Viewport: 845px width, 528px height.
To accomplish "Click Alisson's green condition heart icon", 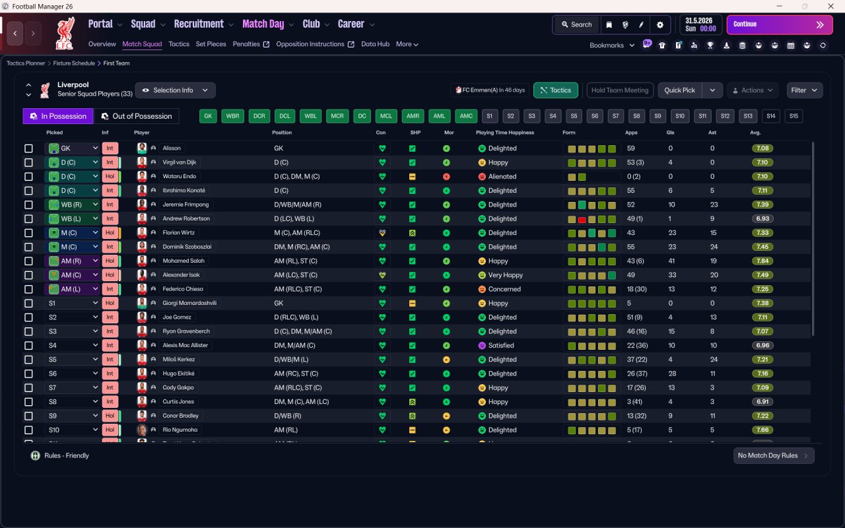I will (382, 148).
